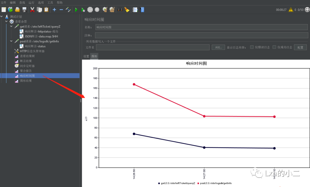Click the plus Expand all icon
Image resolution: width=310 pixels, height=187 pixels.
[x=54, y=9]
